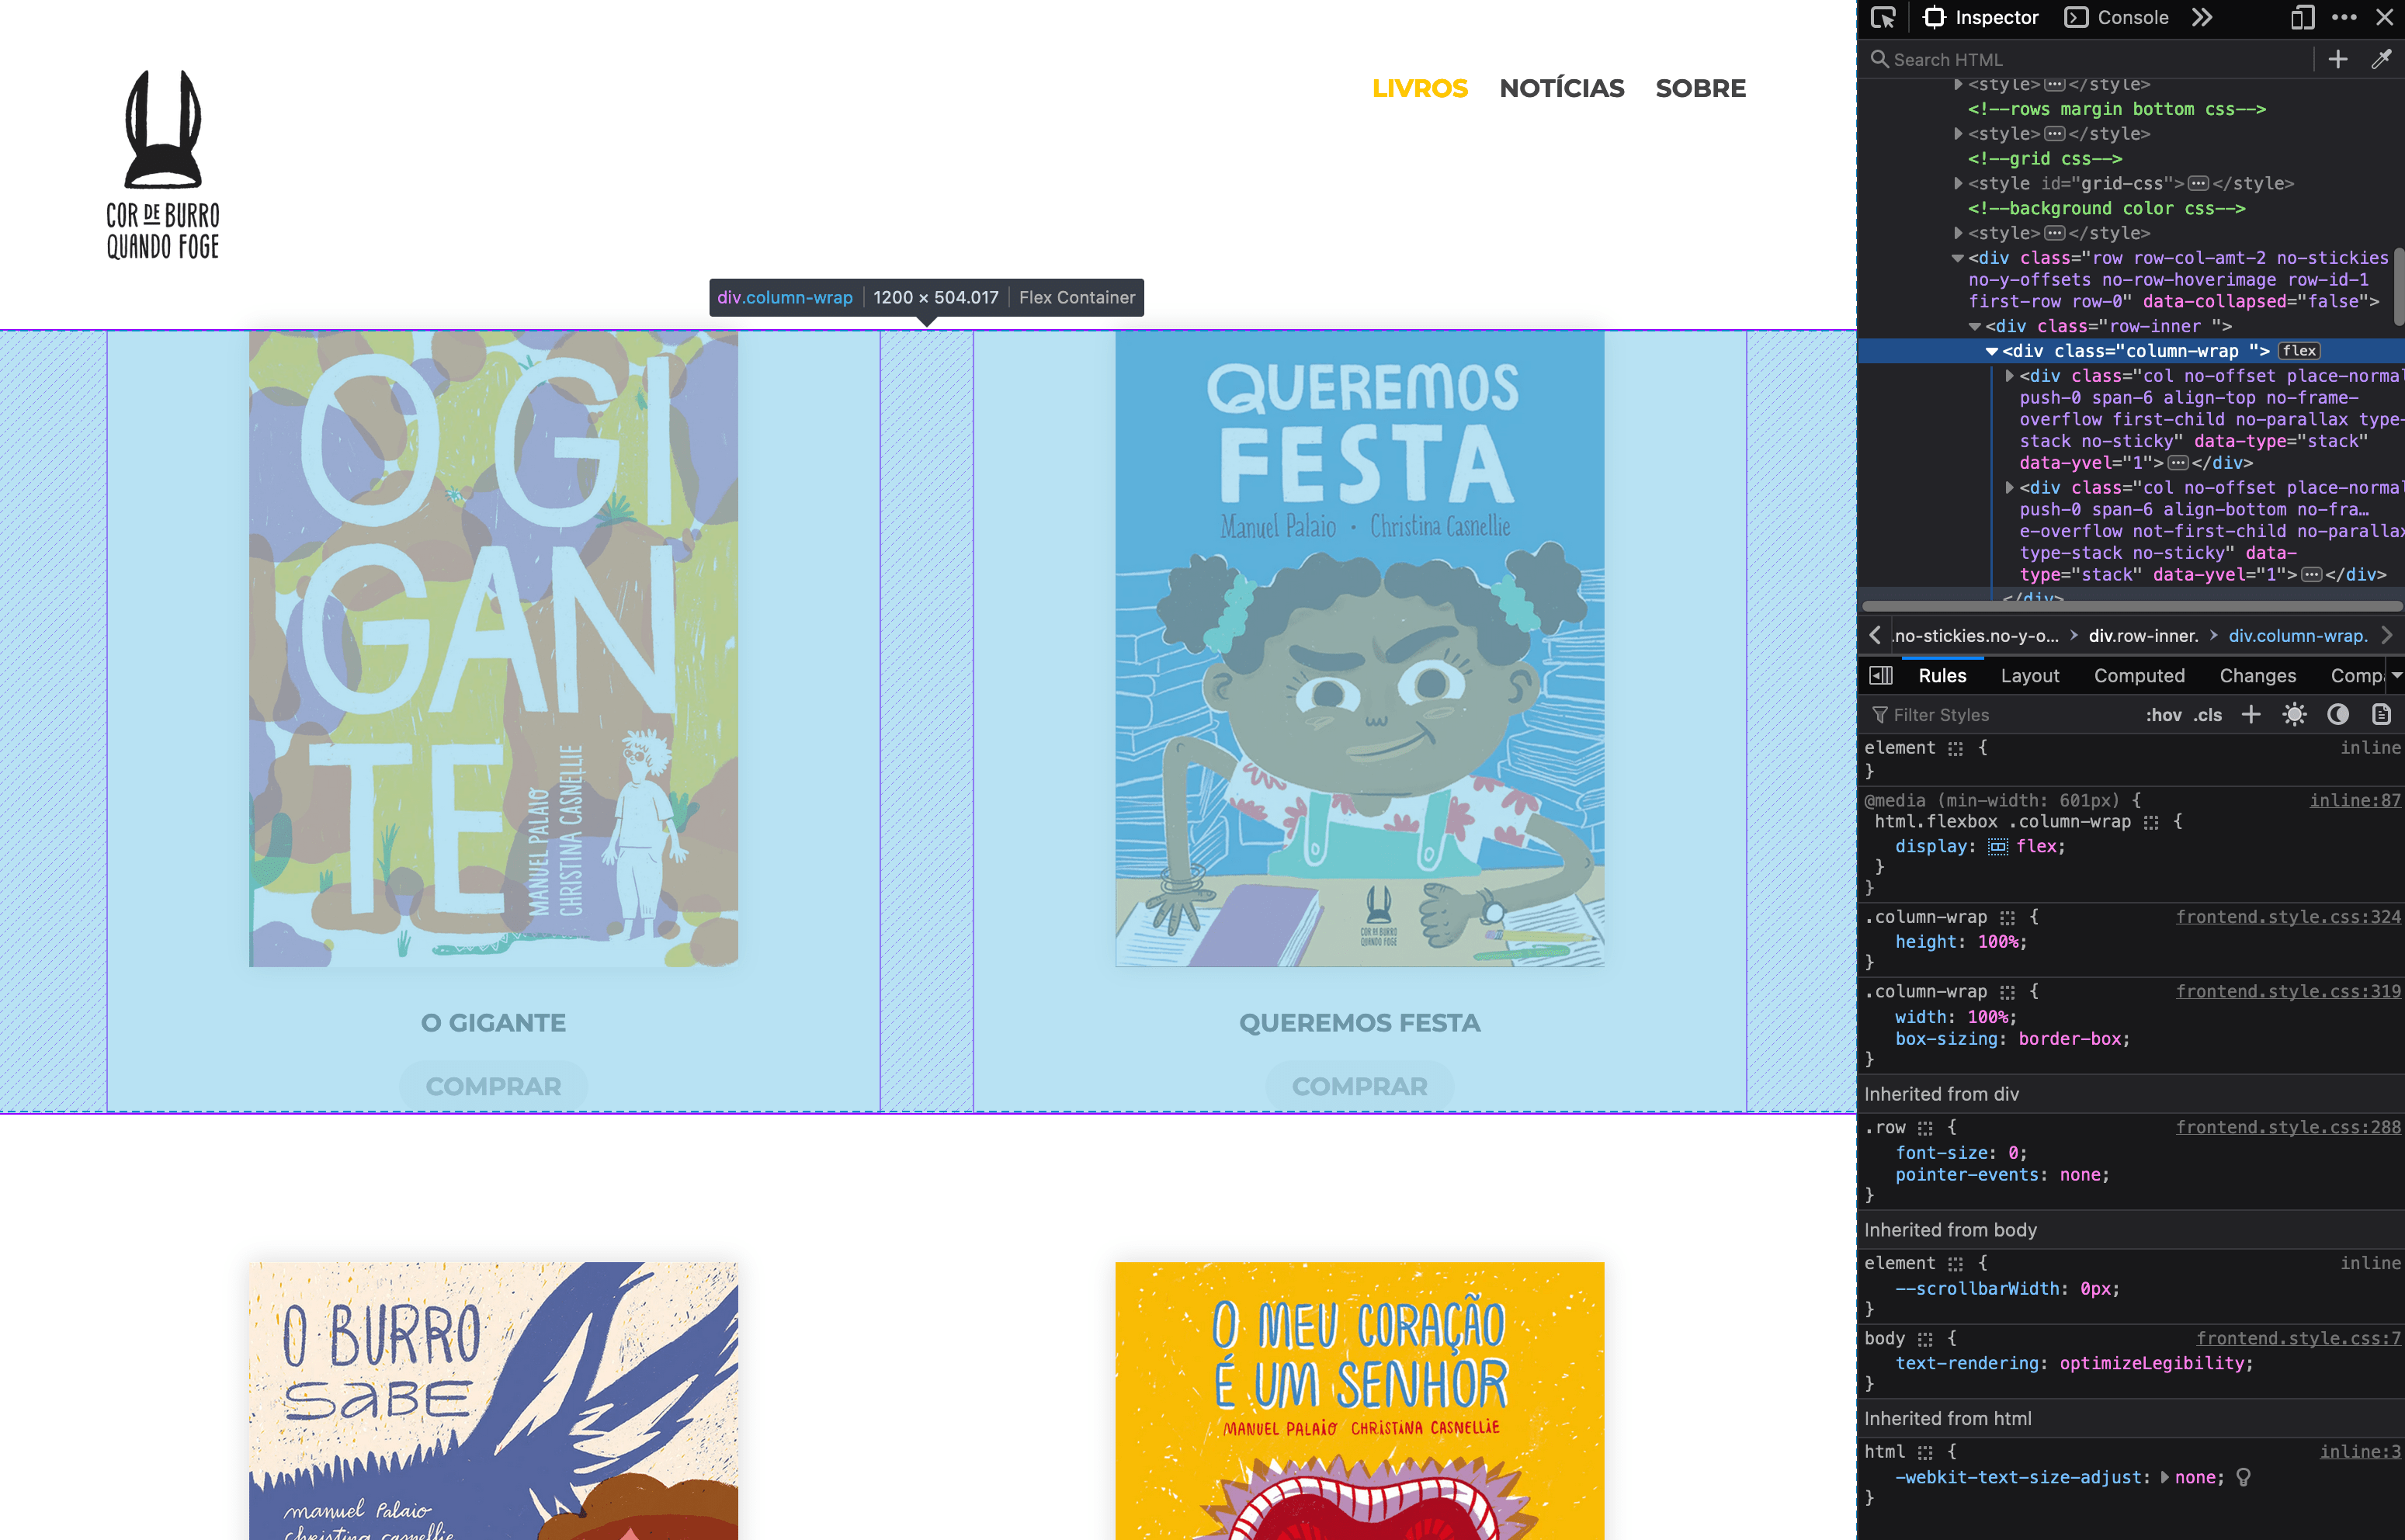Click COMPRAR under Queremos Festa
This screenshot has height=1540, width=2405.
(x=1359, y=1085)
